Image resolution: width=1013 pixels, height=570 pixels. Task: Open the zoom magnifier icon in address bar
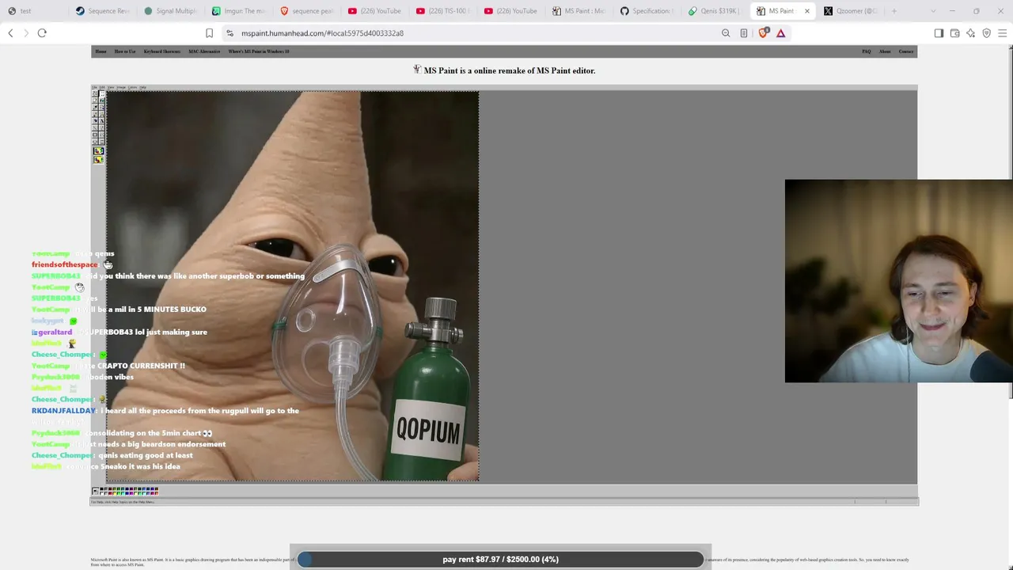(726, 33)
